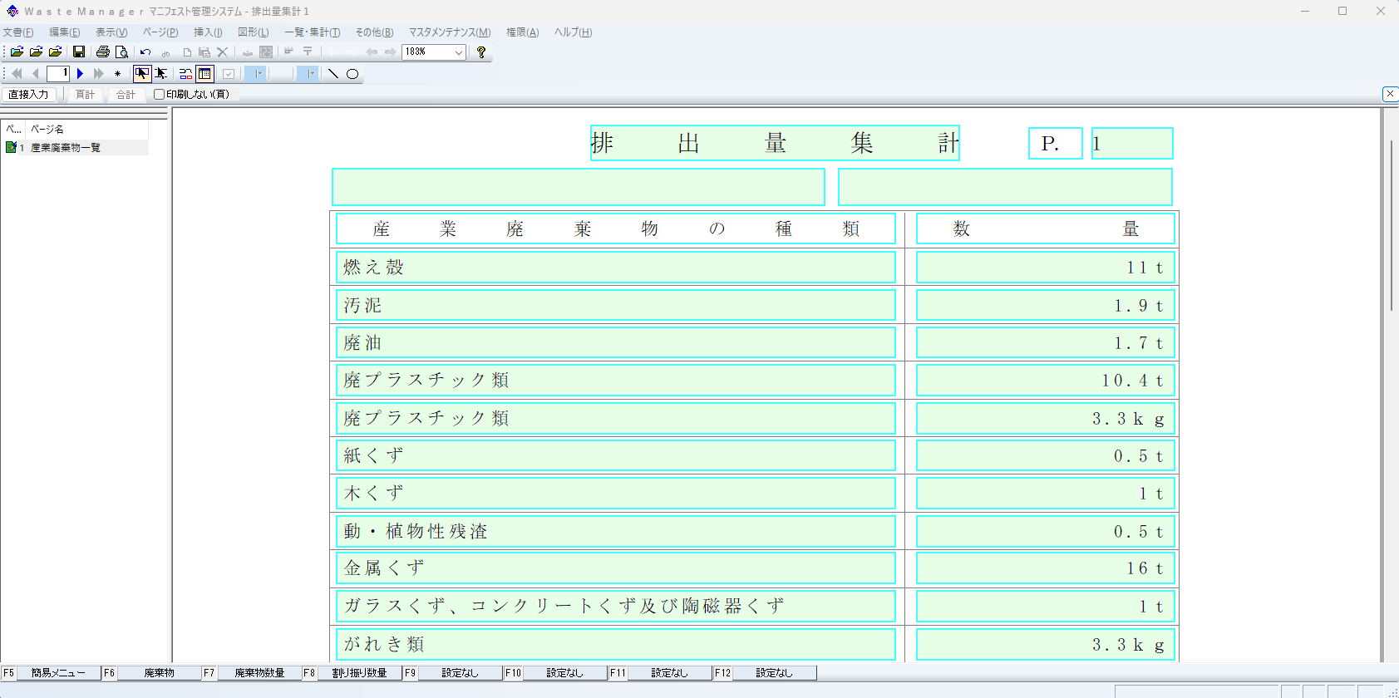The height and width of the screenshot is (698, 1399).
Task: Click the yellow Help question mark icon
Action: pyautogui.click(x=480, y=52)
